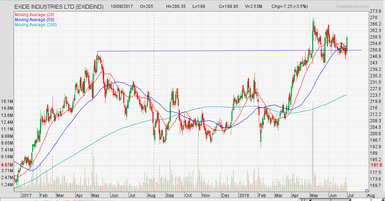Select the blue horizontal resistance line
The height and width of the screenshot is (201, 385).
229,51
